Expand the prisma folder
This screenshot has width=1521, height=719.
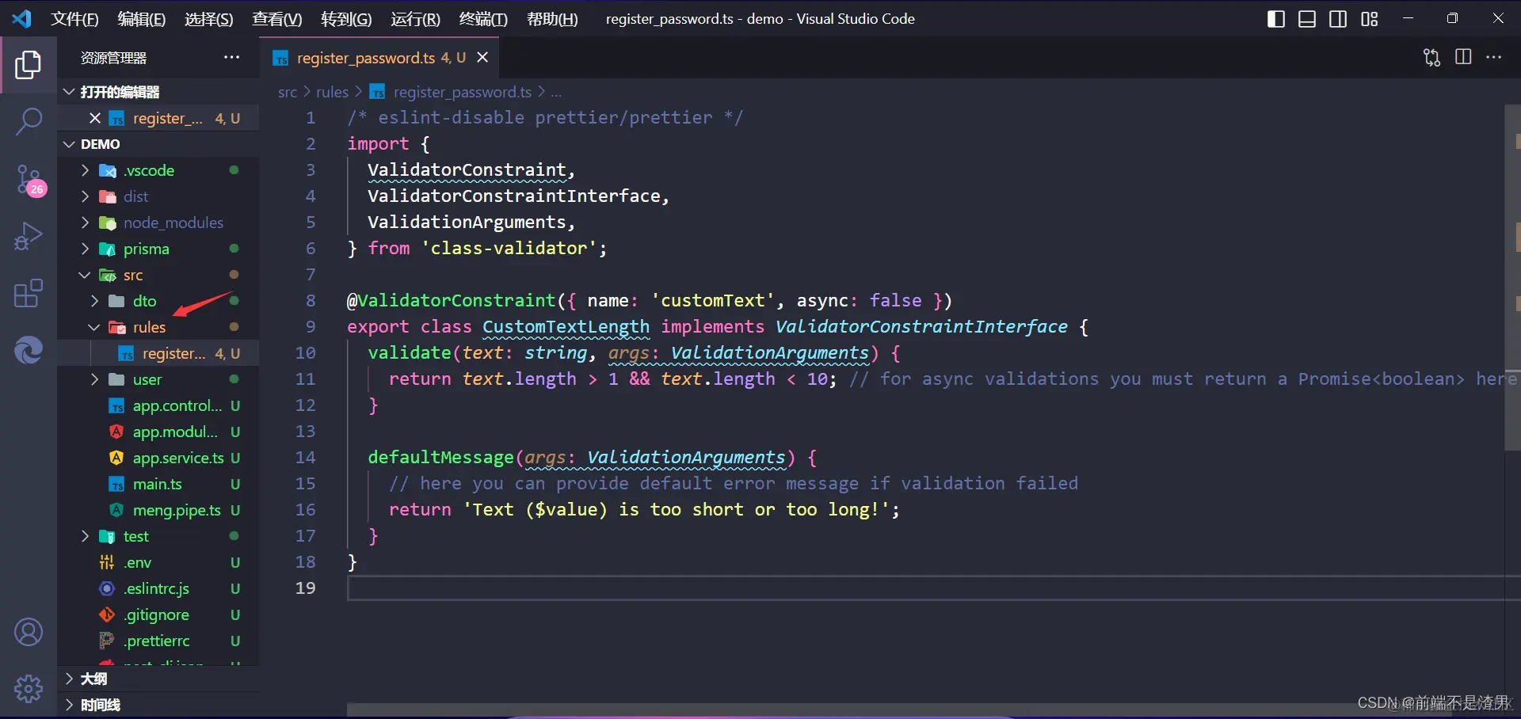(158, 249)
